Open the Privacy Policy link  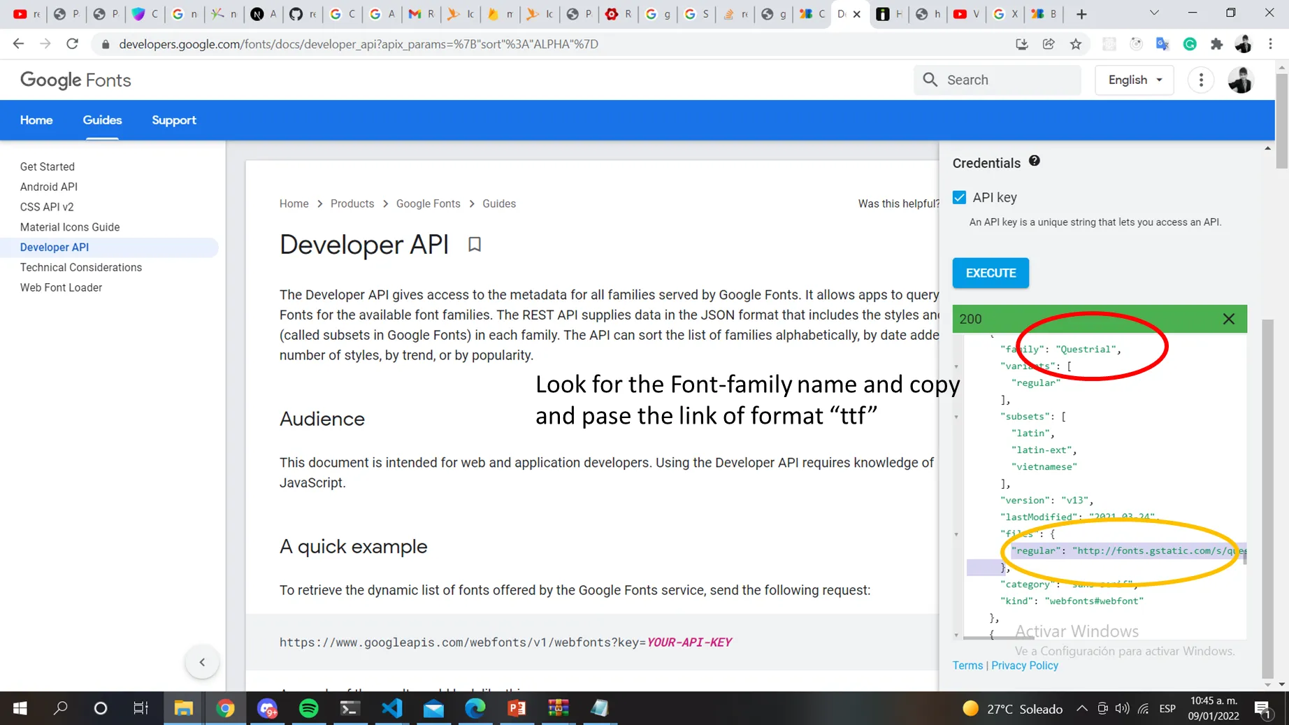pyautogui.click(x=1024, y=666)
